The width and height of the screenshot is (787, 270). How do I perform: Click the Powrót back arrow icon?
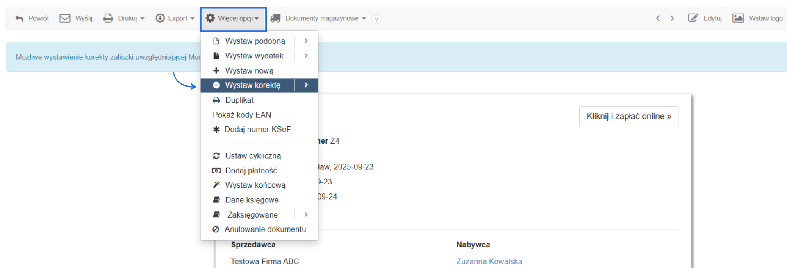pos(19,18)
